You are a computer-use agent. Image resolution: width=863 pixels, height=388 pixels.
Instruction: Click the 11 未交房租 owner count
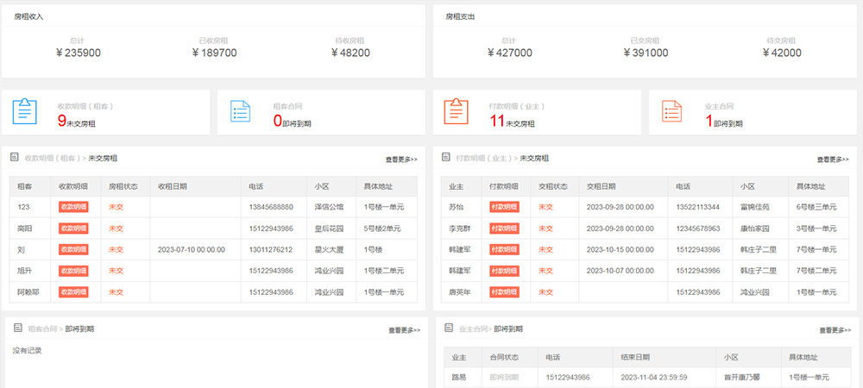point(496,122)
